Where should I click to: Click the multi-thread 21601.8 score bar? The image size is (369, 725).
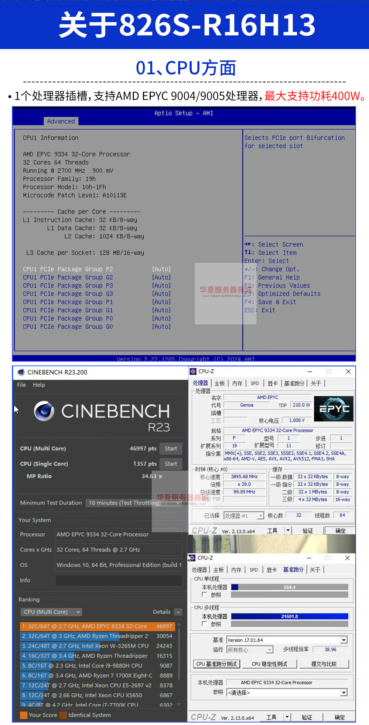click(x=290, y=616)
